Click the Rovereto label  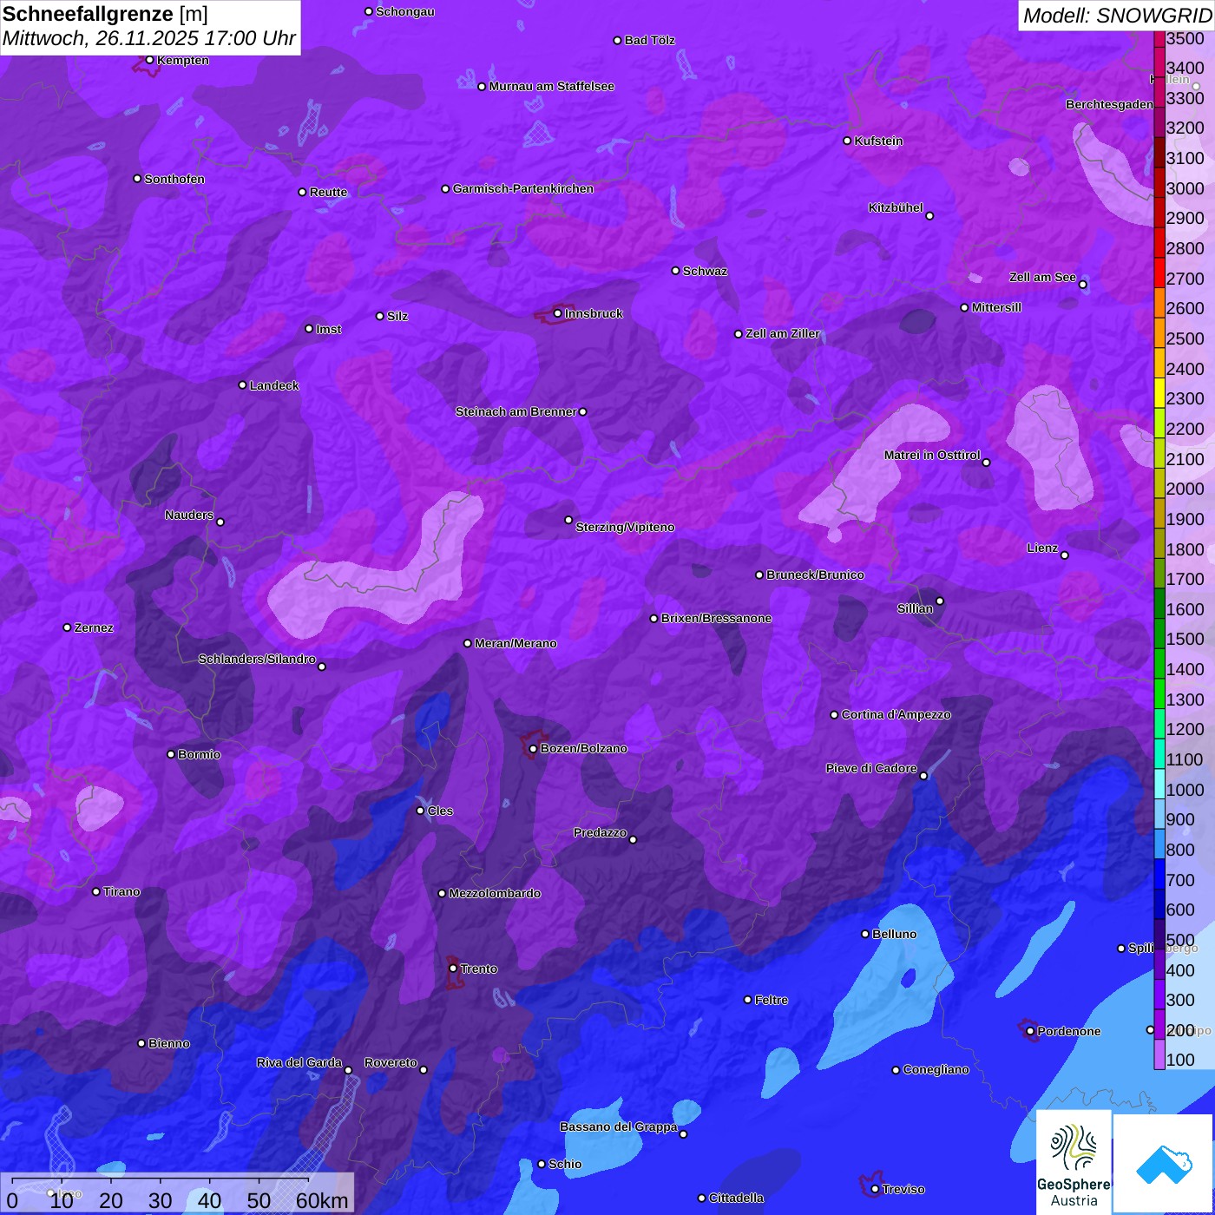[x=391, y=1062]
